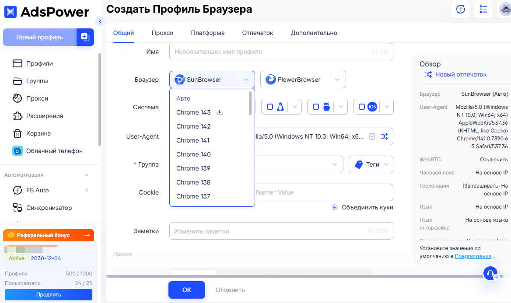The image size is (511, 303).
Task: Expand the FlowerBrowser version dropdown
Action: pyautogui.click(x=337, y=80)
